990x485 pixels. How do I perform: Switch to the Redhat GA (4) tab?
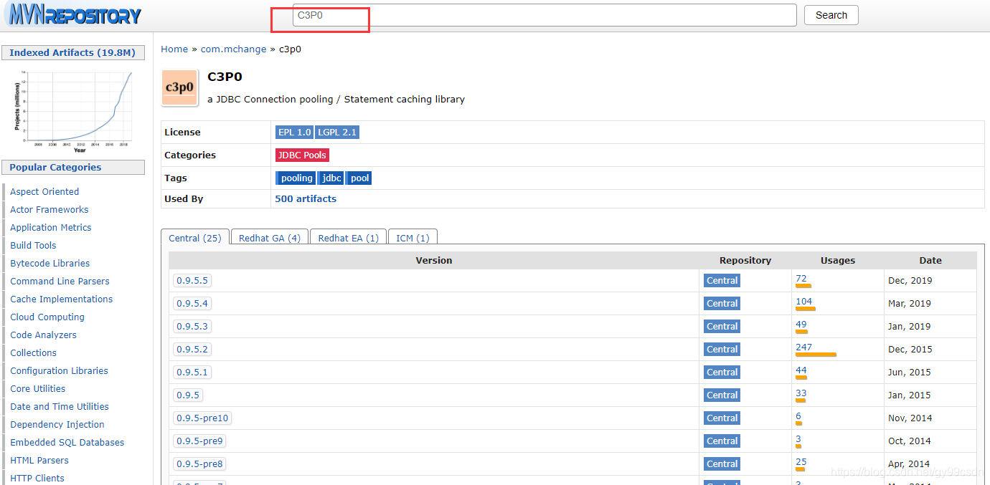click(x=270, y=238)
